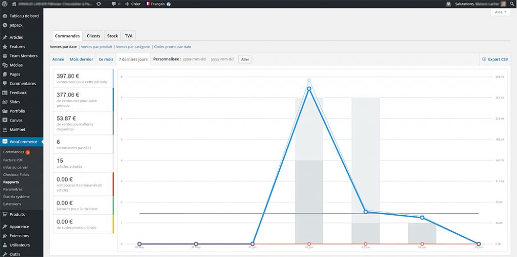Click the Features star icon
This screenshot has height=257, width=517.
pyautogui.click(x=5, y=46)
